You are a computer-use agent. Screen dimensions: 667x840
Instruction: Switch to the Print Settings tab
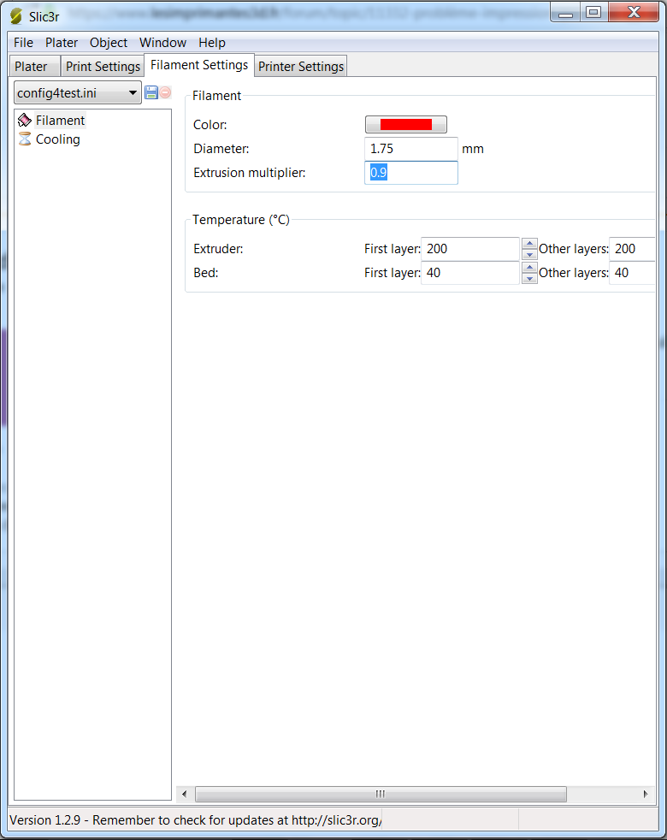103,67
